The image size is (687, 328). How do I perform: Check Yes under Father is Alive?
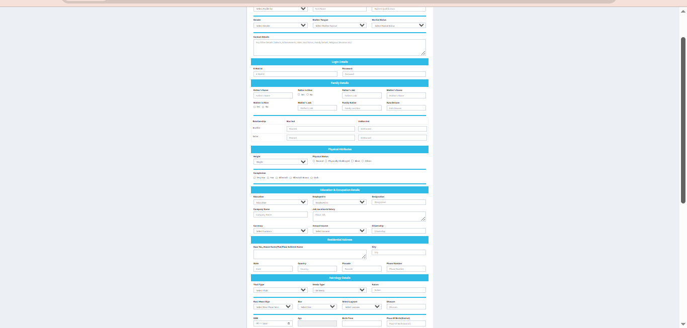click(299, 94)
